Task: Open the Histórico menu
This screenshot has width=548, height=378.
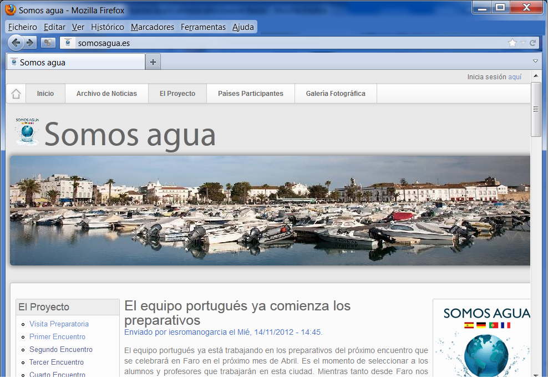Action: (x=108, y=27)
